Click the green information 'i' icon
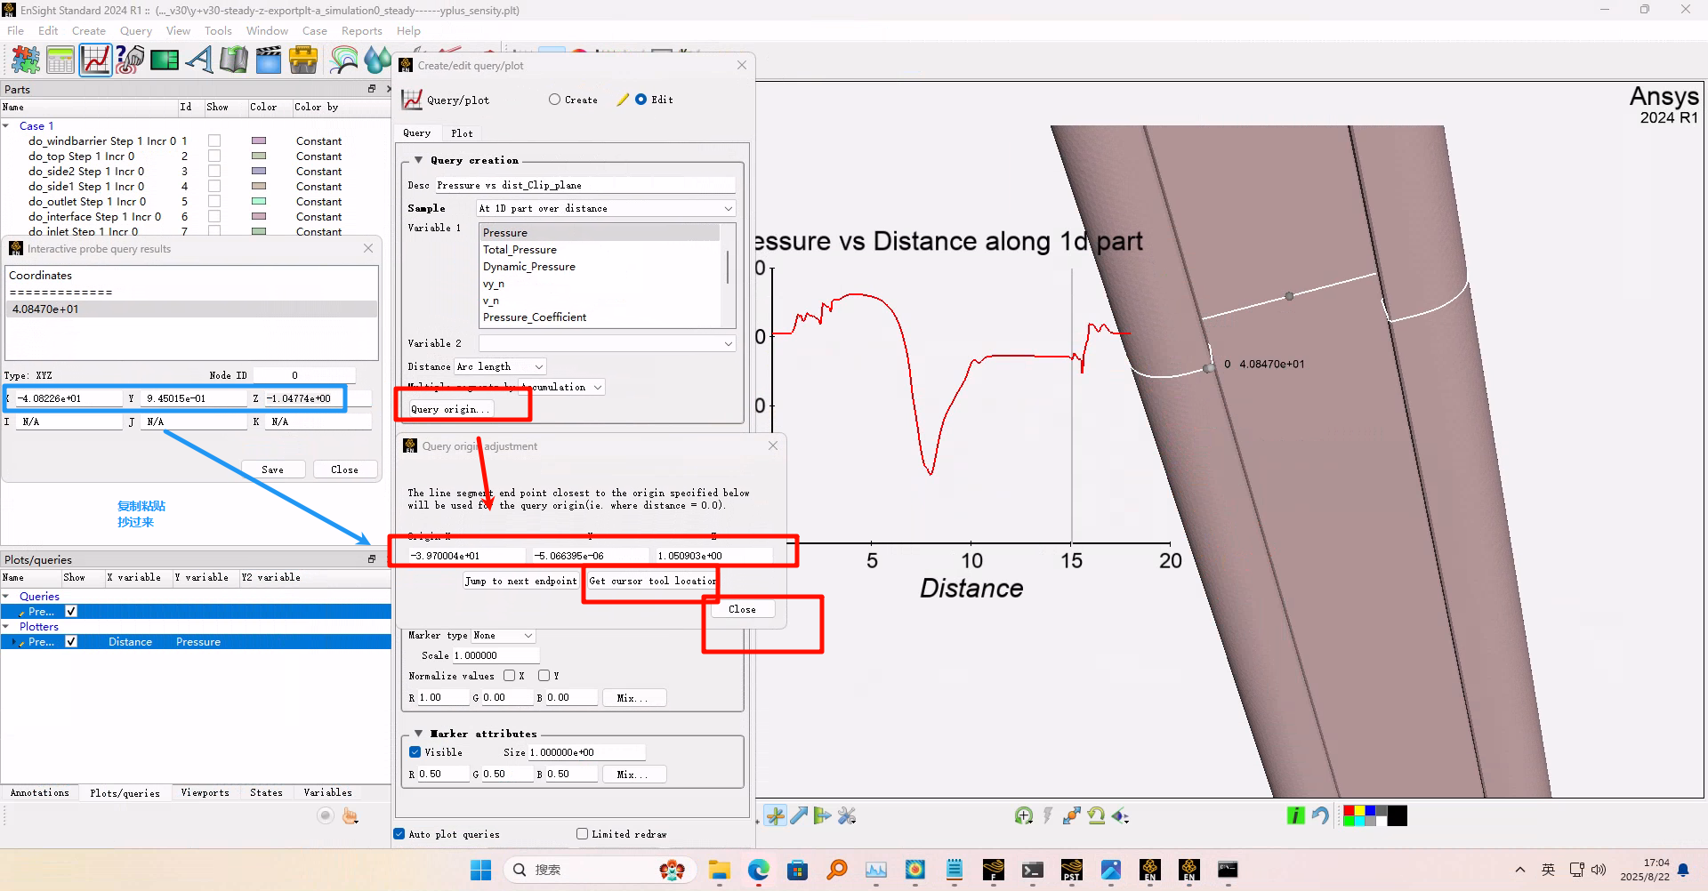Viewport: 1708px width, 891px height. [x=1295, y=815]
